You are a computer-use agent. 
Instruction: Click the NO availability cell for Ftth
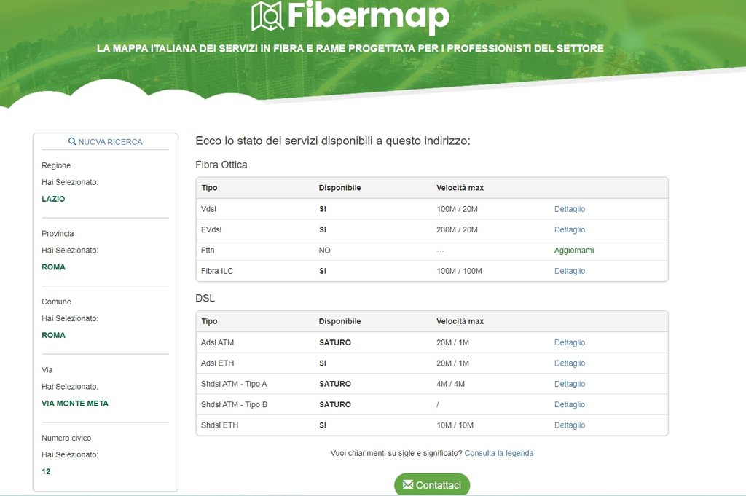coord(324,250)
